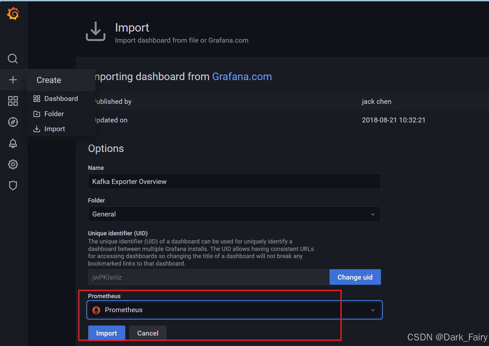Open the Prometheus data source dropdown
The image size is (489, 346).
(234, 310)
